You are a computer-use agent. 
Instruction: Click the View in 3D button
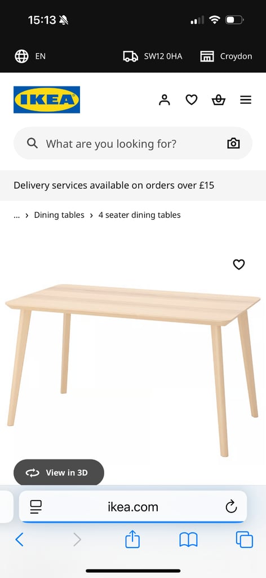click(59, 472)
